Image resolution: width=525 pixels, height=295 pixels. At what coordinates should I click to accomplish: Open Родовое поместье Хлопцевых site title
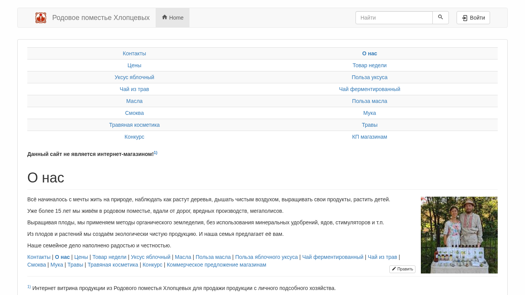click(x=101, y=18)
